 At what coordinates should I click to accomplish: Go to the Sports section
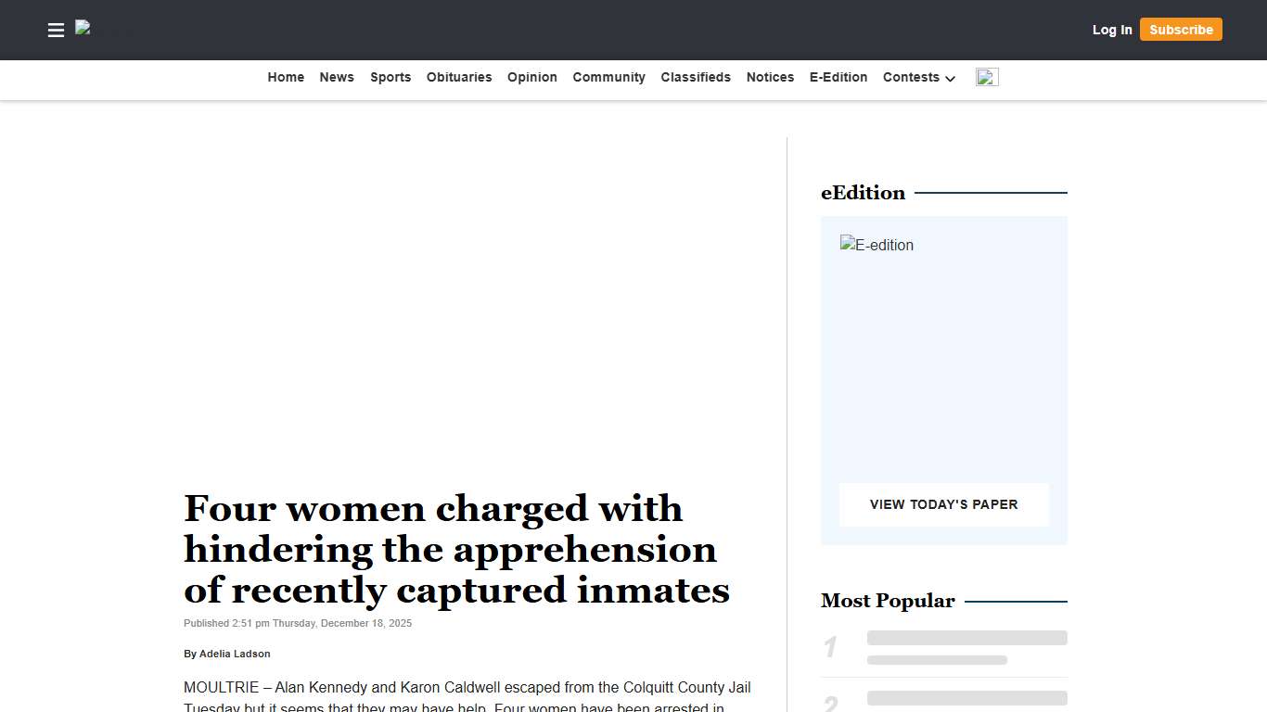(x=390, y=78)
